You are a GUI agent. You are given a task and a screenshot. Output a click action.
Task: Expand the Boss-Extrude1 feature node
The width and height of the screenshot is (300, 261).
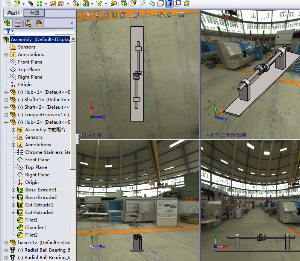click(x=14, y=190)
